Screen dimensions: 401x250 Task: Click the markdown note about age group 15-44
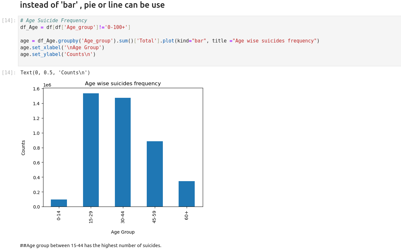point(90,245)
